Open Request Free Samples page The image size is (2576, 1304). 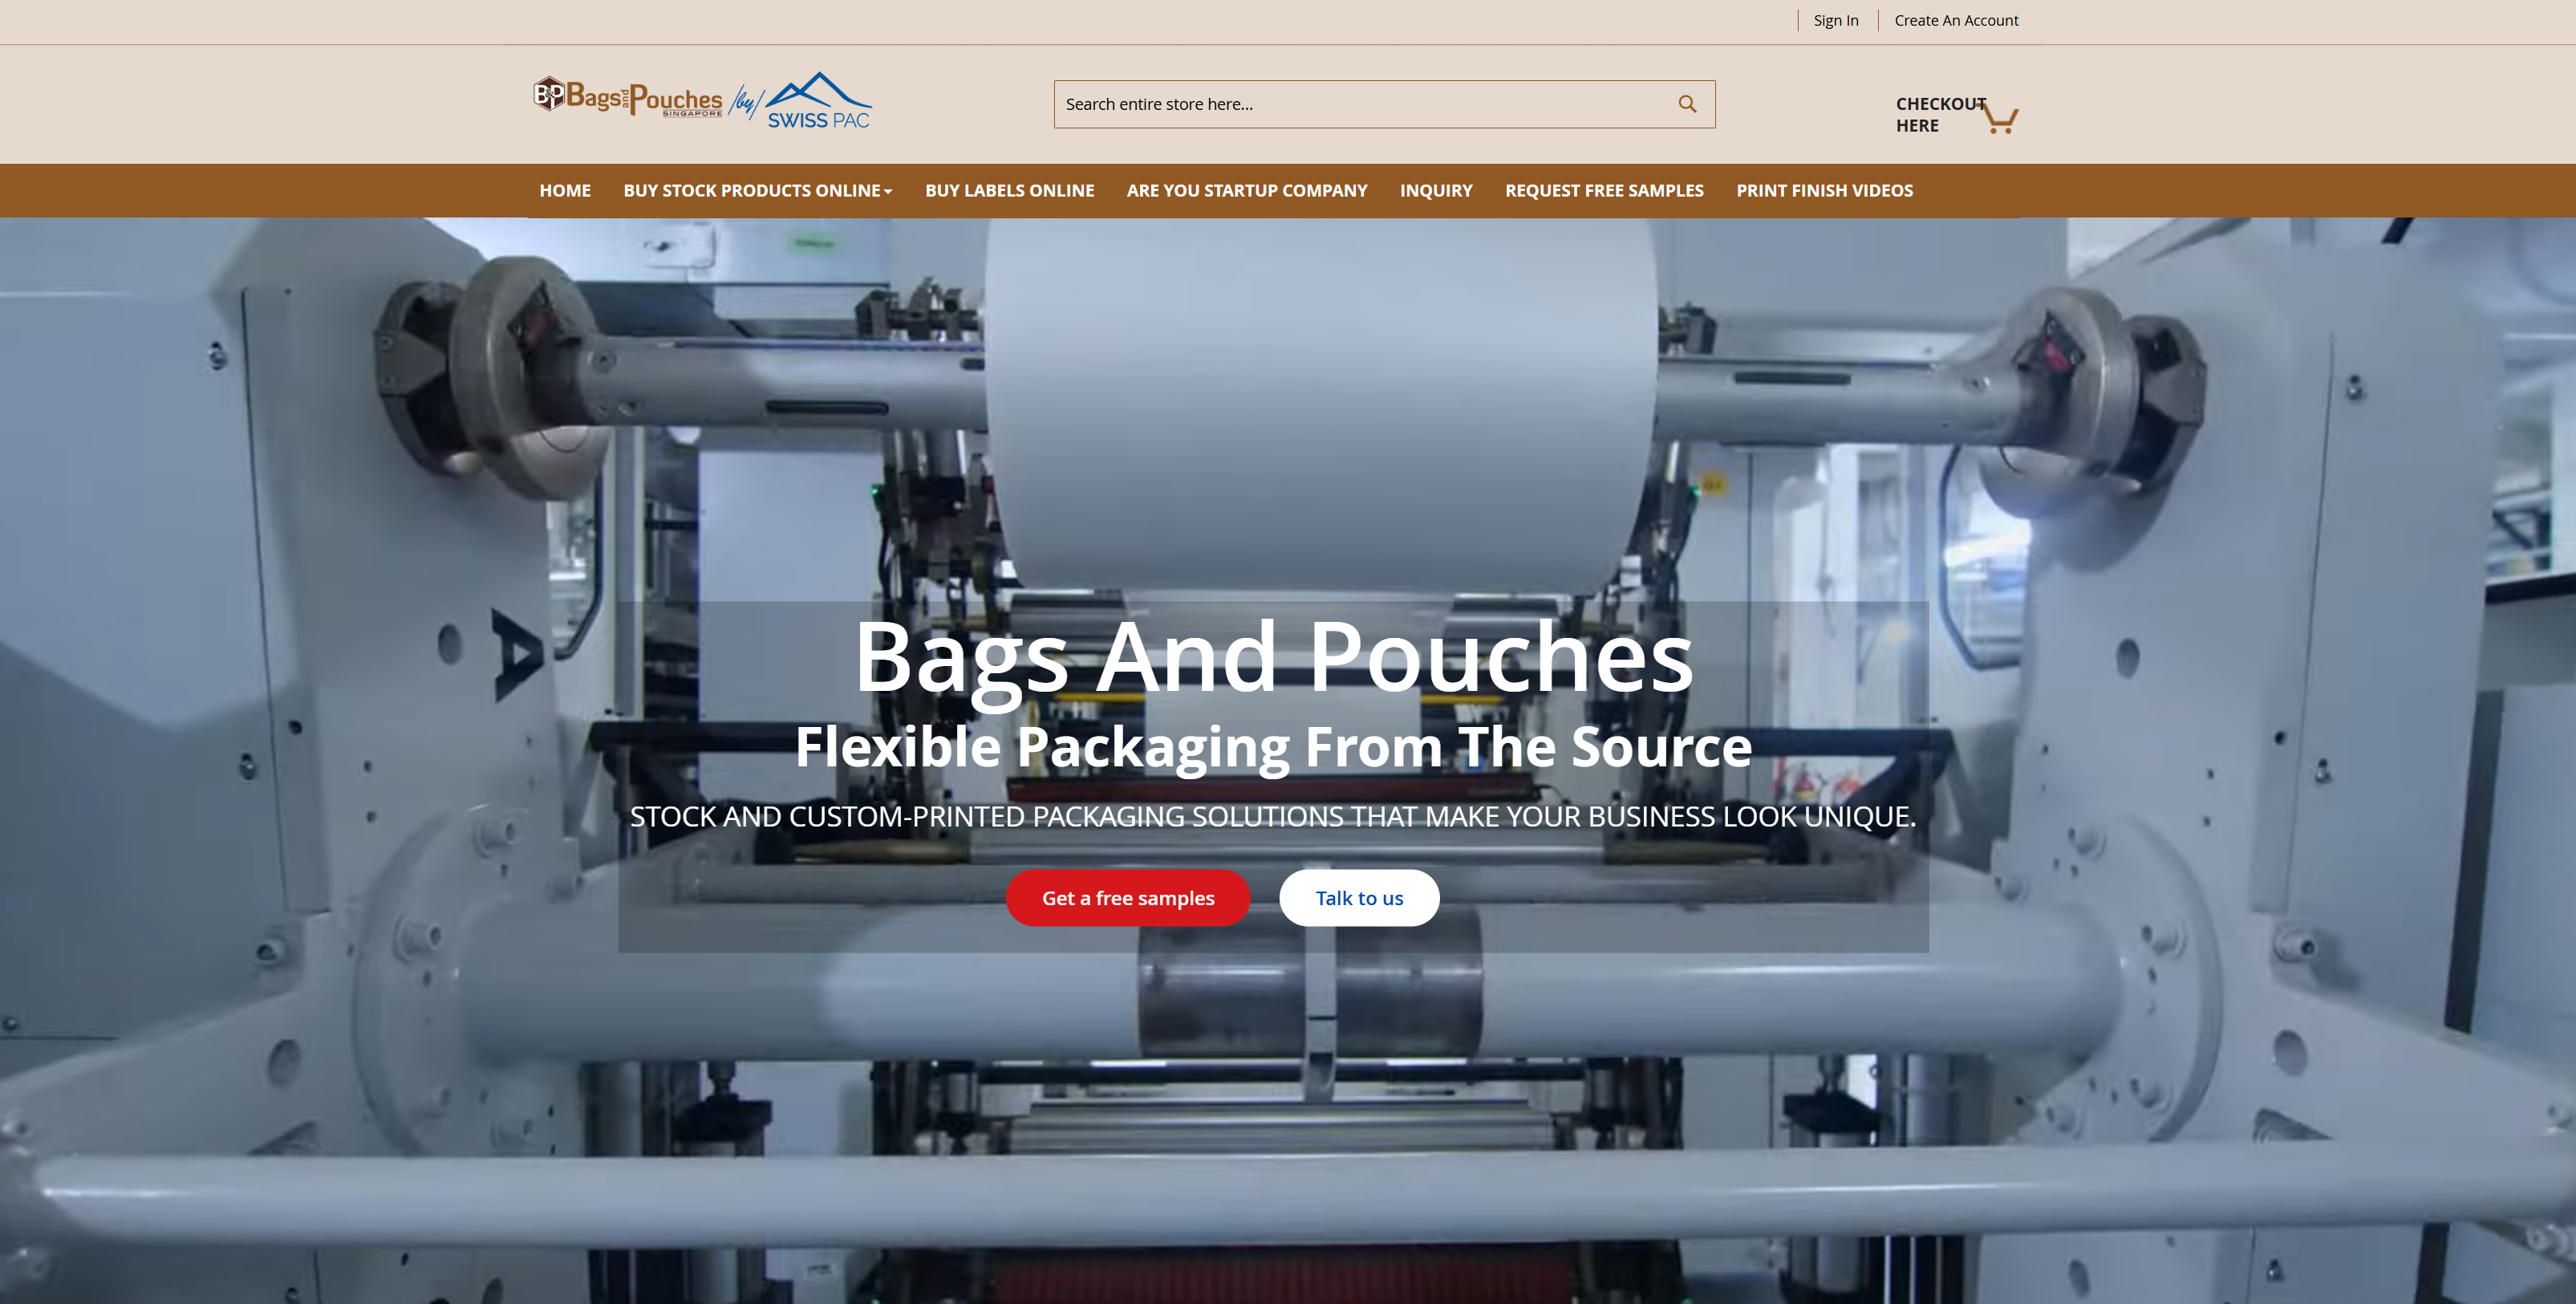click(1604, 190)
